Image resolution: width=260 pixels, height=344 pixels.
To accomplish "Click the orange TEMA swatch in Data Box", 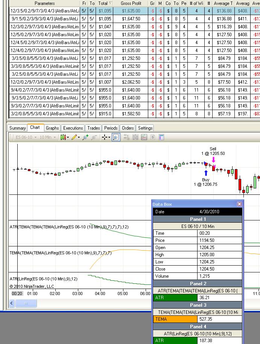I will coord(175,319).
